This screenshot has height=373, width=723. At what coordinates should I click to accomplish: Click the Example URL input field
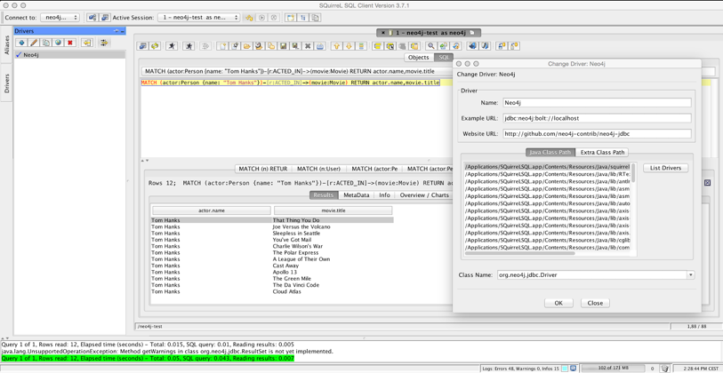pos(597,118)
